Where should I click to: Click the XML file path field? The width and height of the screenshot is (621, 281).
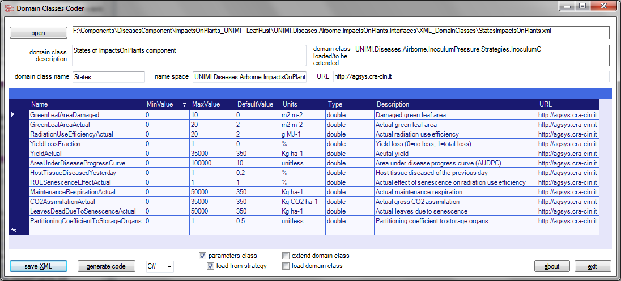pos(340,32)
